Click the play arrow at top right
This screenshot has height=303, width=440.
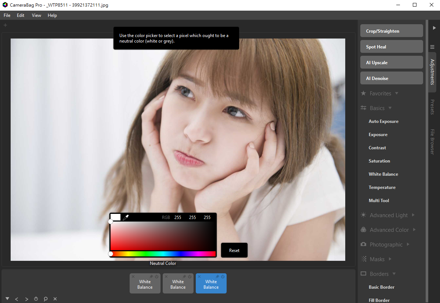(434, 28)
